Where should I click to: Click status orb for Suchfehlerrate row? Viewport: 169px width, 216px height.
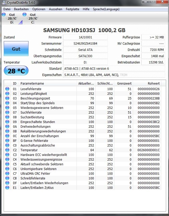(7, 112)
